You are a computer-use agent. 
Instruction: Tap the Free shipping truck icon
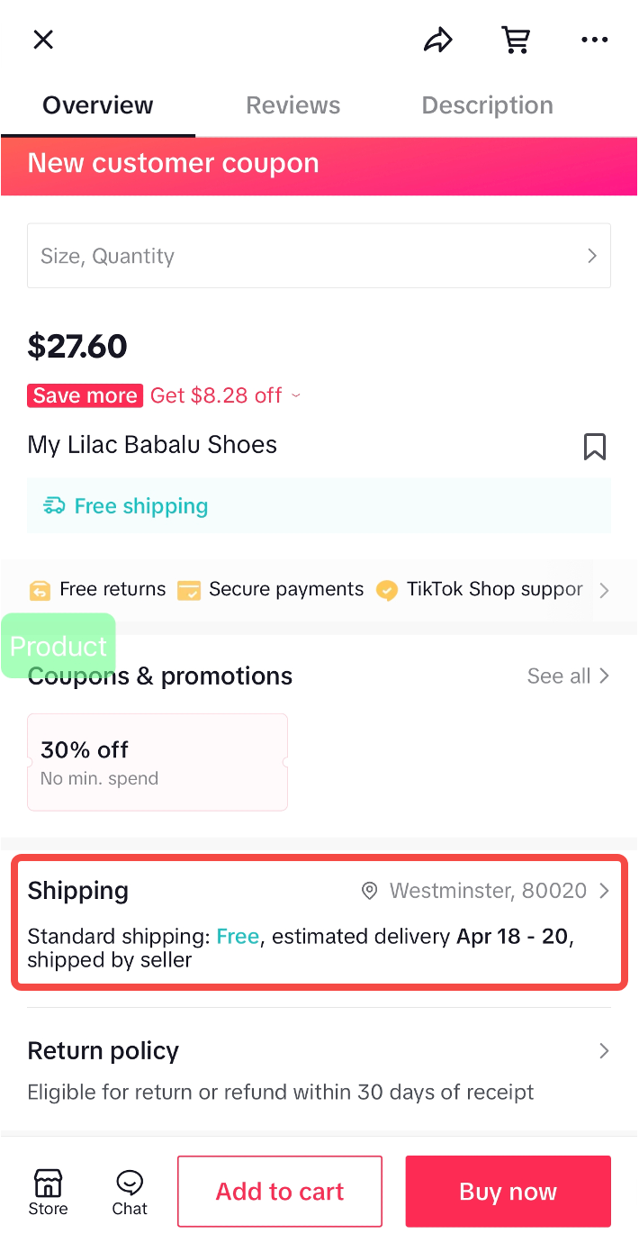[54, 506]
